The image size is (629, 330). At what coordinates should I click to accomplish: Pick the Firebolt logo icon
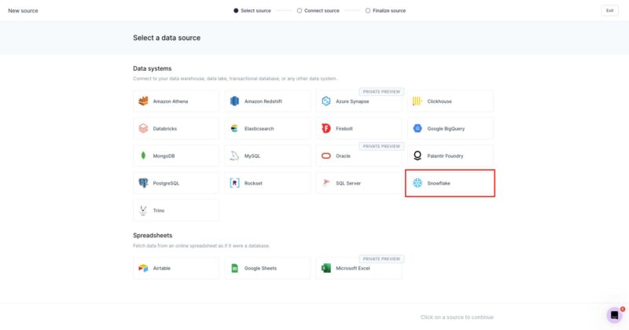point(326,128)
